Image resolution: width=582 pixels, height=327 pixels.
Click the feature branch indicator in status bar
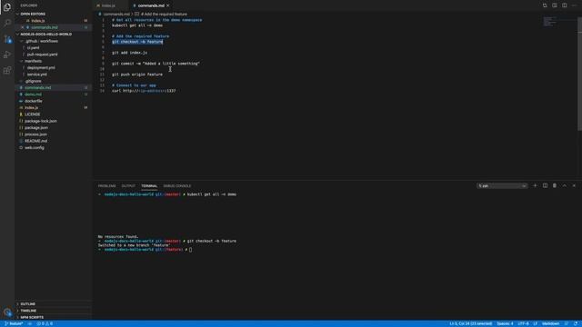[x=14, y=323]
